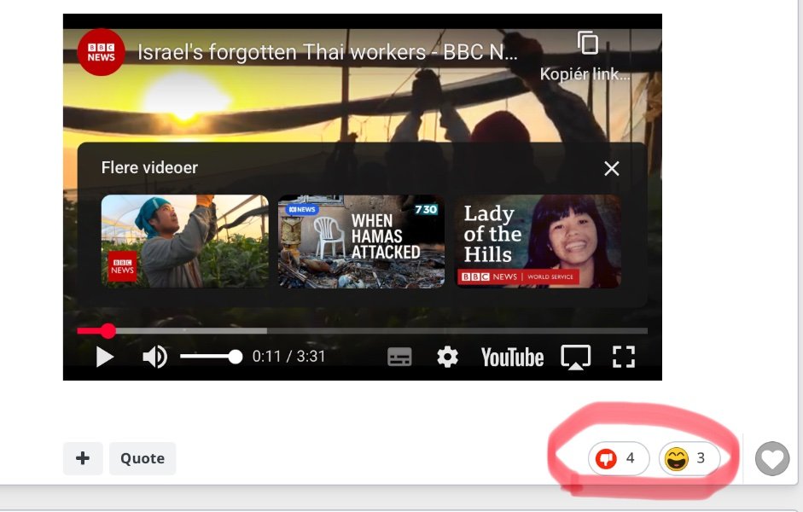
Task: Open the When Hamas Attacked video thumbnail
Action: 361,241
